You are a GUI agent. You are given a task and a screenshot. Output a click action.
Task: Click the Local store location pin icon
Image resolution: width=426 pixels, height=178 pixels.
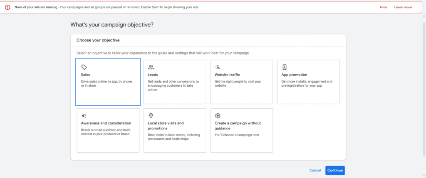tap(151, 116)
